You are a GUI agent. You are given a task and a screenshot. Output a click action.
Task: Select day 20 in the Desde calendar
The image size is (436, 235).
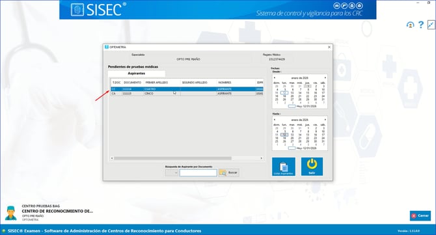pyautogui.click(x=292, y=96)
